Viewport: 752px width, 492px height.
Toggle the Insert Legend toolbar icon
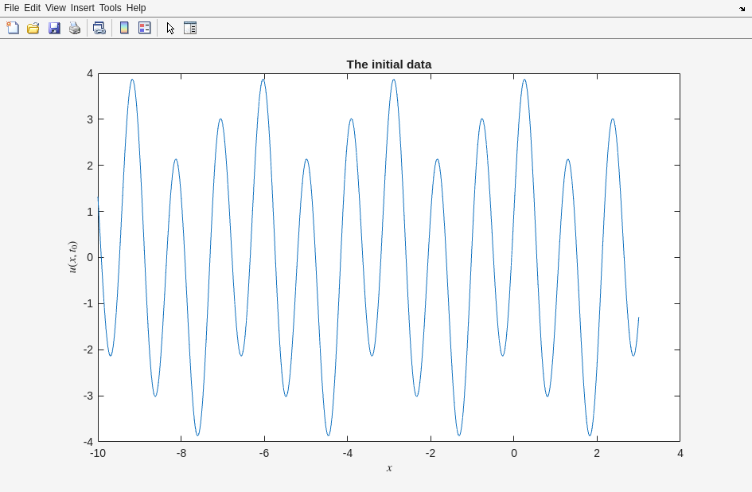click(144, 28)
